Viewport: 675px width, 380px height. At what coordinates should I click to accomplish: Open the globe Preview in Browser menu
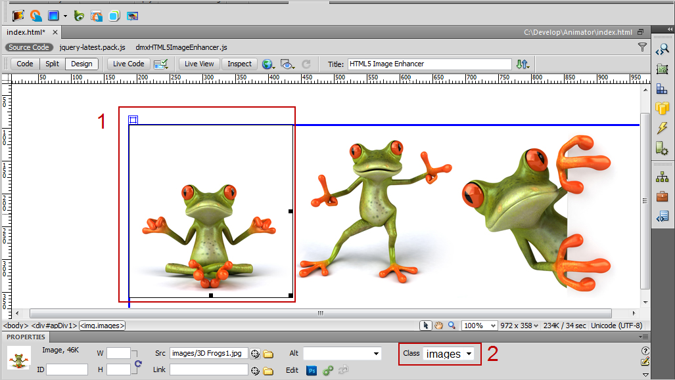(269, 64)
